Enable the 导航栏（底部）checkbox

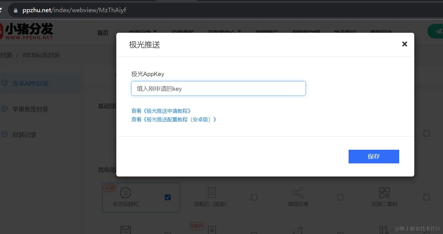point(254,197)
